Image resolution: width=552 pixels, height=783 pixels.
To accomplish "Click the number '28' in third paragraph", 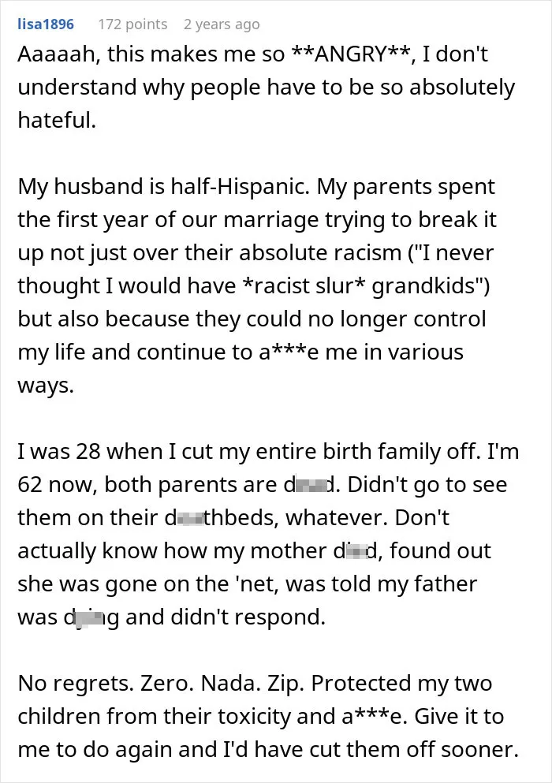I will [x=89, y=451].
